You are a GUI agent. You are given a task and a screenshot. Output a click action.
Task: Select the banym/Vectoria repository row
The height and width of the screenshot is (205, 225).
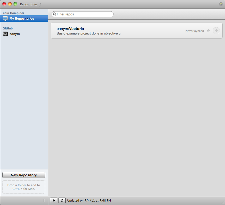137,31
